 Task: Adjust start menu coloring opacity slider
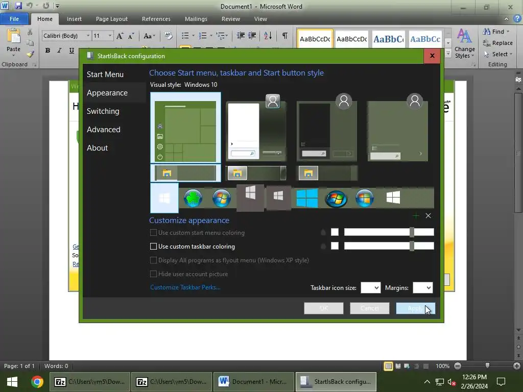pos(389,232)
